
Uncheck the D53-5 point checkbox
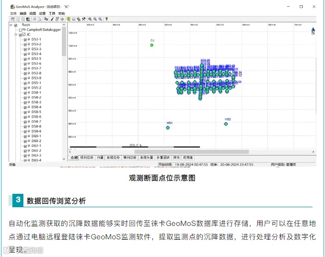[25, 59]
